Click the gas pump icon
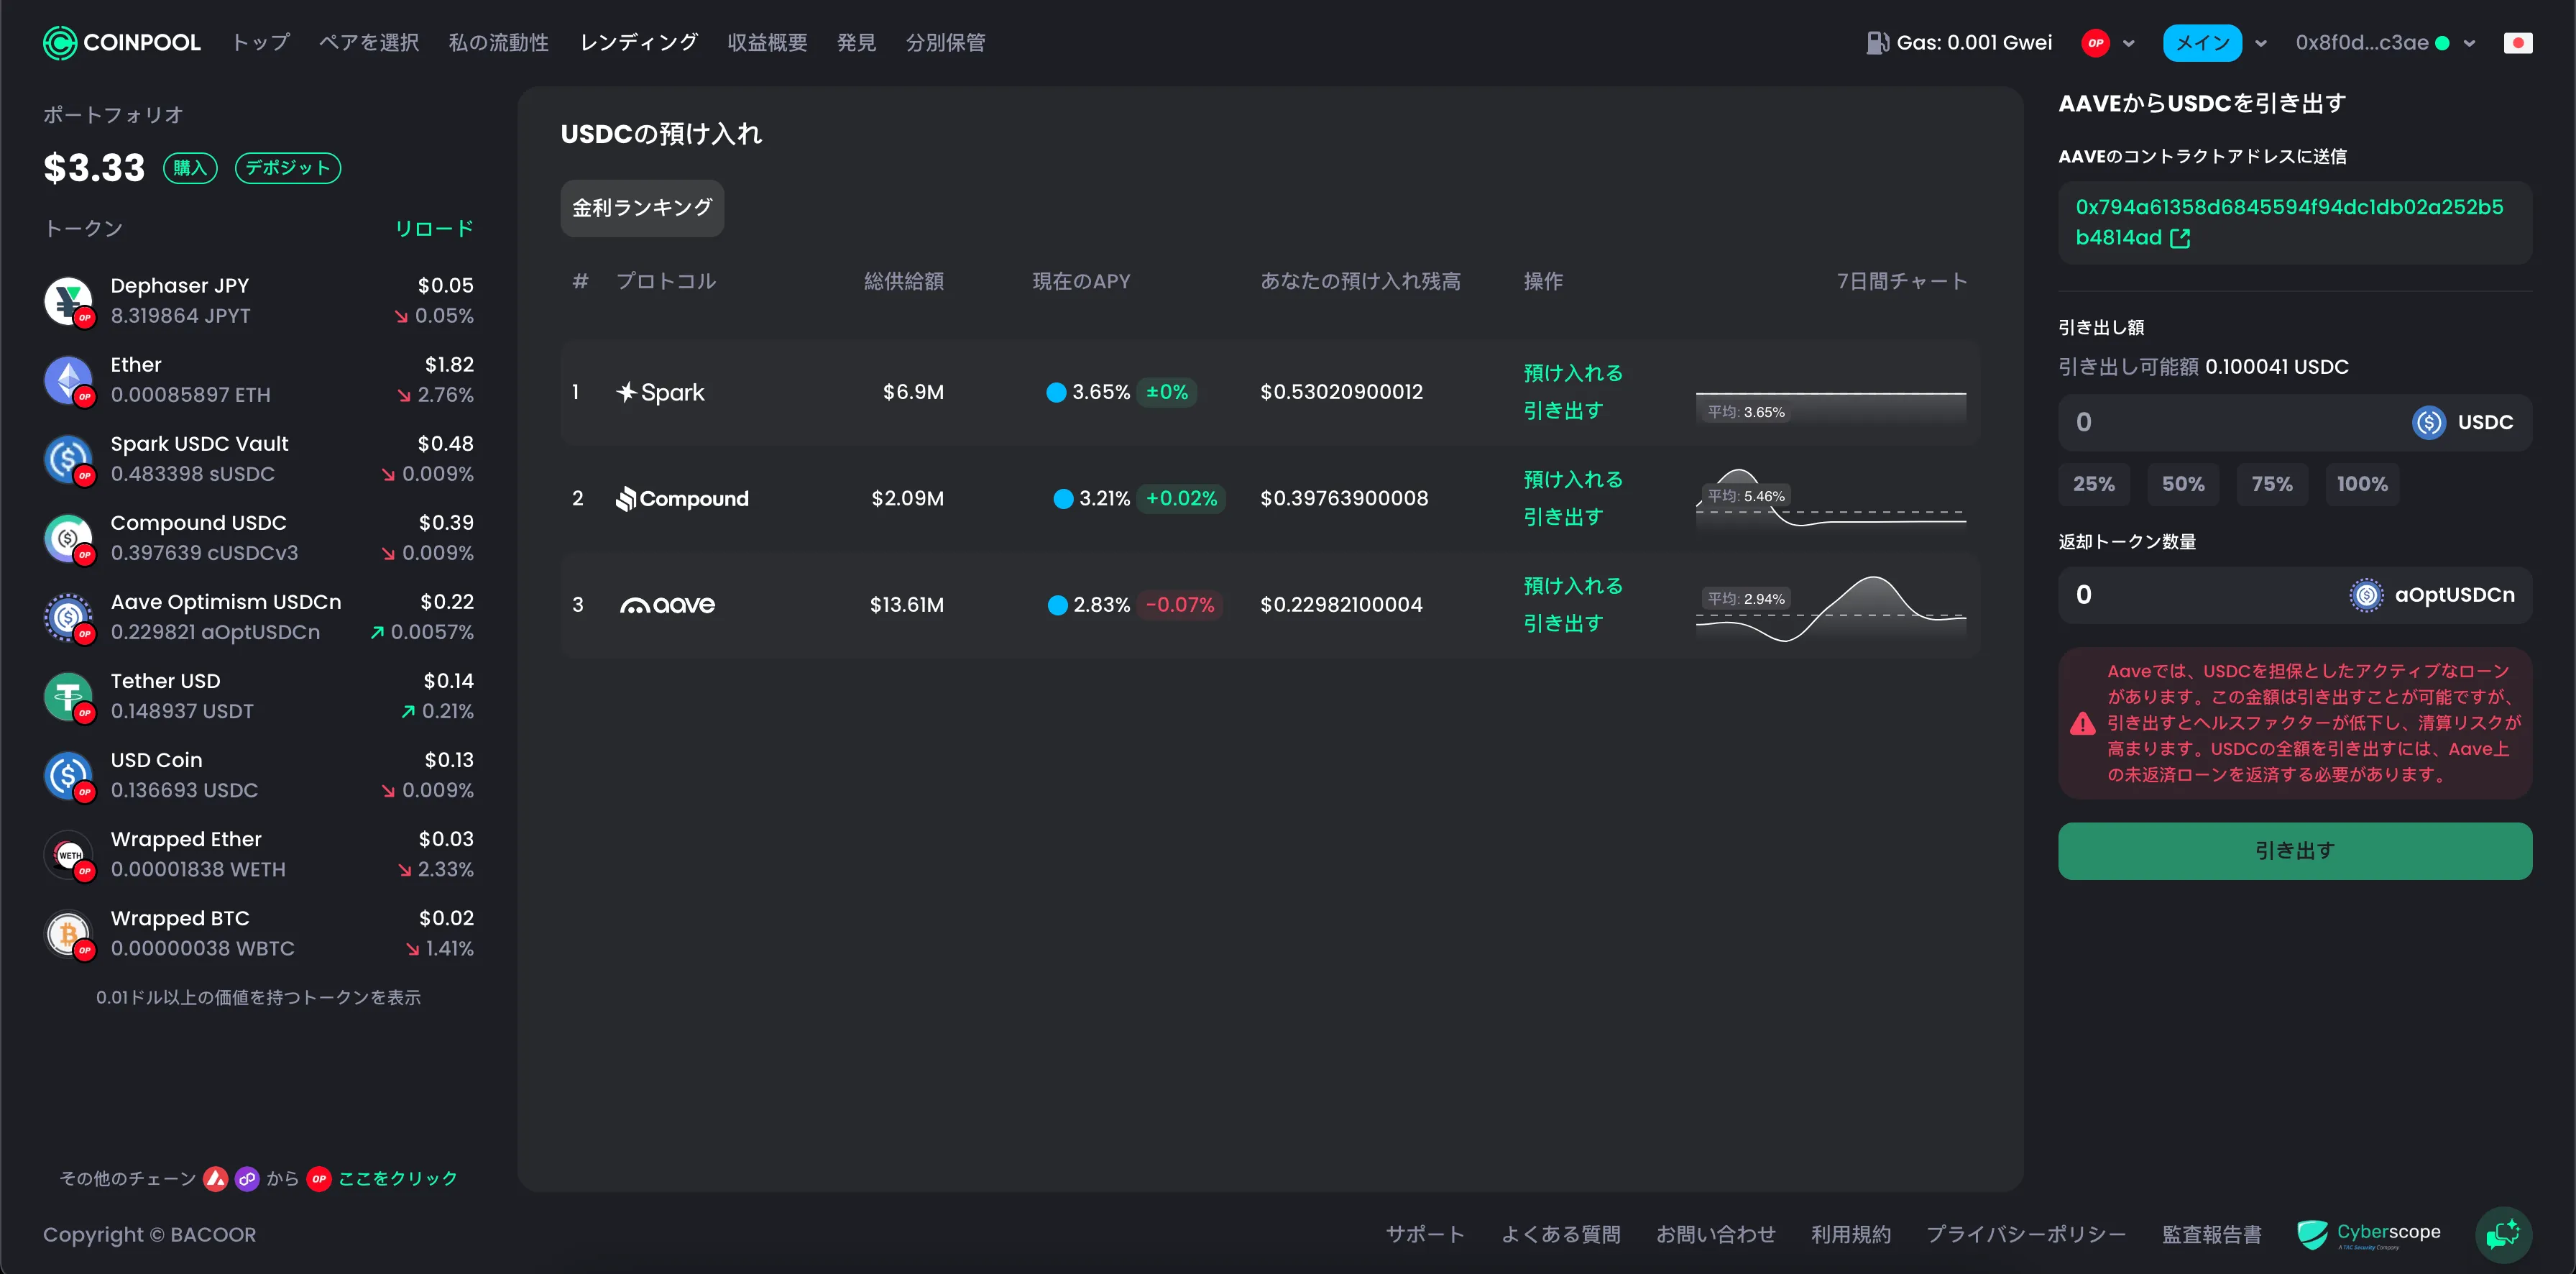 (x=1877, y=43)
